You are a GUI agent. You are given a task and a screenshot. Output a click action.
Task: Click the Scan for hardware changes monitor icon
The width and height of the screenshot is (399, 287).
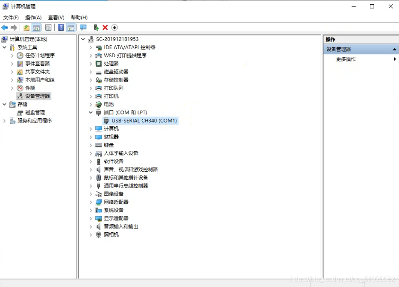pyautogui.click(x=83, y=27)
